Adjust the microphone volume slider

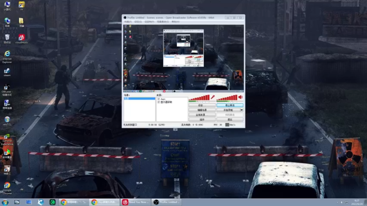pyautogui.click(x=199, y=98)
